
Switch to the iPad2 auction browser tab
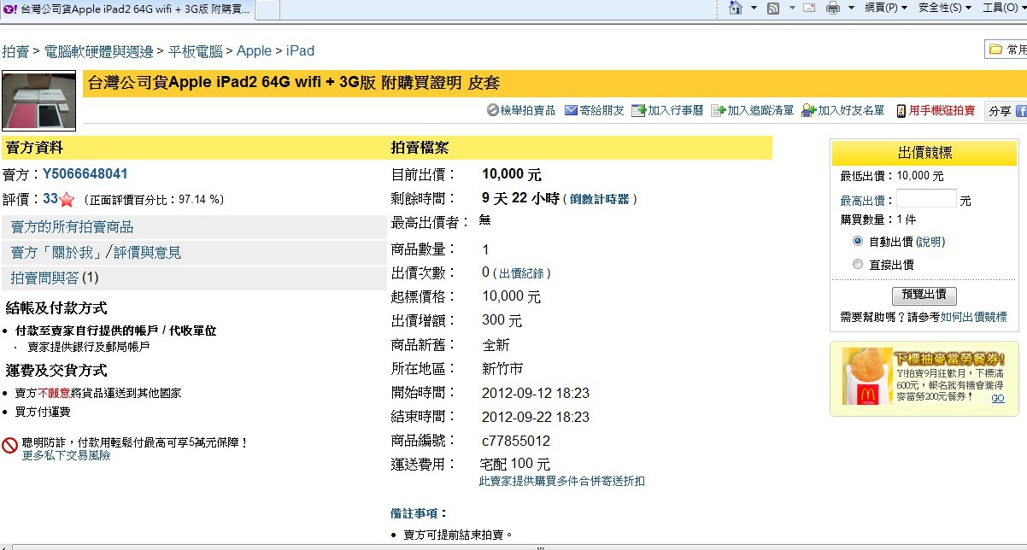coord(126,9)
